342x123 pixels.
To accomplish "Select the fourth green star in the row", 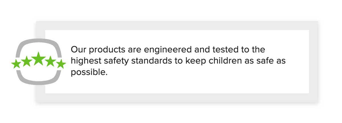I will click(x=50, y=61).
